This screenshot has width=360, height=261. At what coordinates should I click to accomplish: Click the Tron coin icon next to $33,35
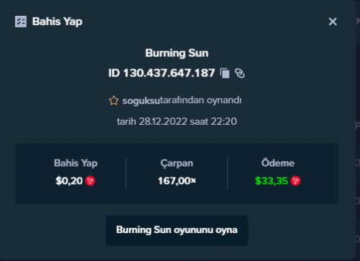(x=296, y=181)
